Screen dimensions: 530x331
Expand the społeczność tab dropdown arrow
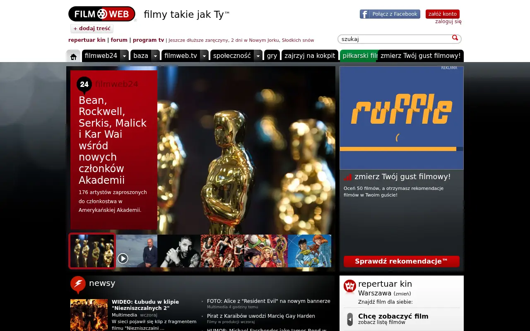258,56
